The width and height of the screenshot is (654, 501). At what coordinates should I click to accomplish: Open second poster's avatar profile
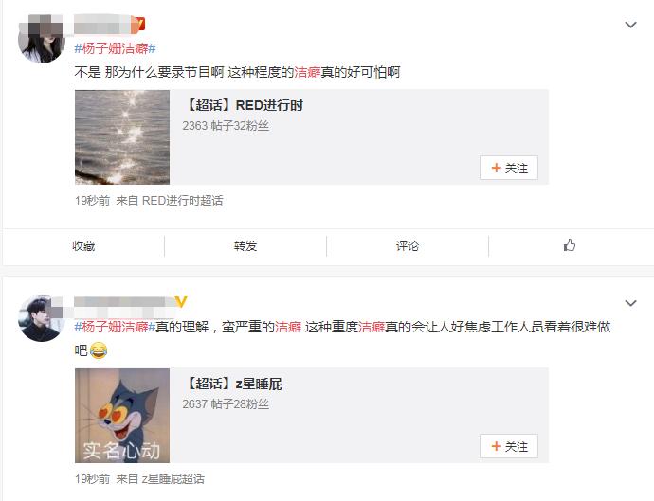pos(42,318)
